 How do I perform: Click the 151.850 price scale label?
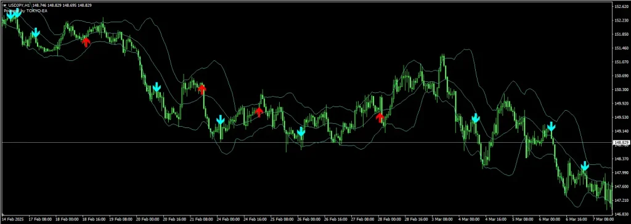coord(622,34)
